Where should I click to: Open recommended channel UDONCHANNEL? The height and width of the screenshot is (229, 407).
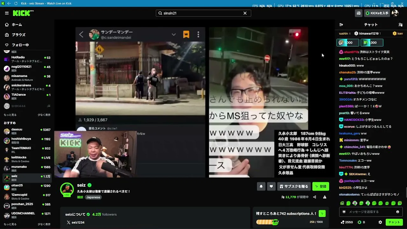click(x=27, y=215)
